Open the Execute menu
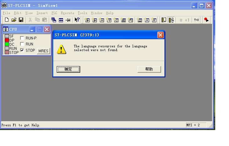The width and height of the screenshot is (229, 146). click(x=67, y=13)
